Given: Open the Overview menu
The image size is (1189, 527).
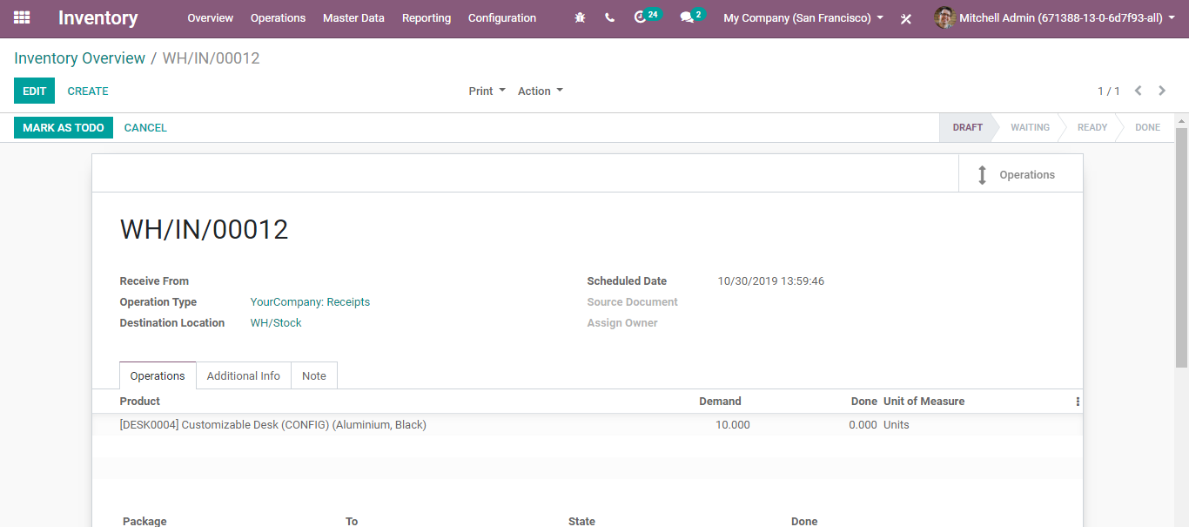Looking at the screenshot, I should pos(210,18).
